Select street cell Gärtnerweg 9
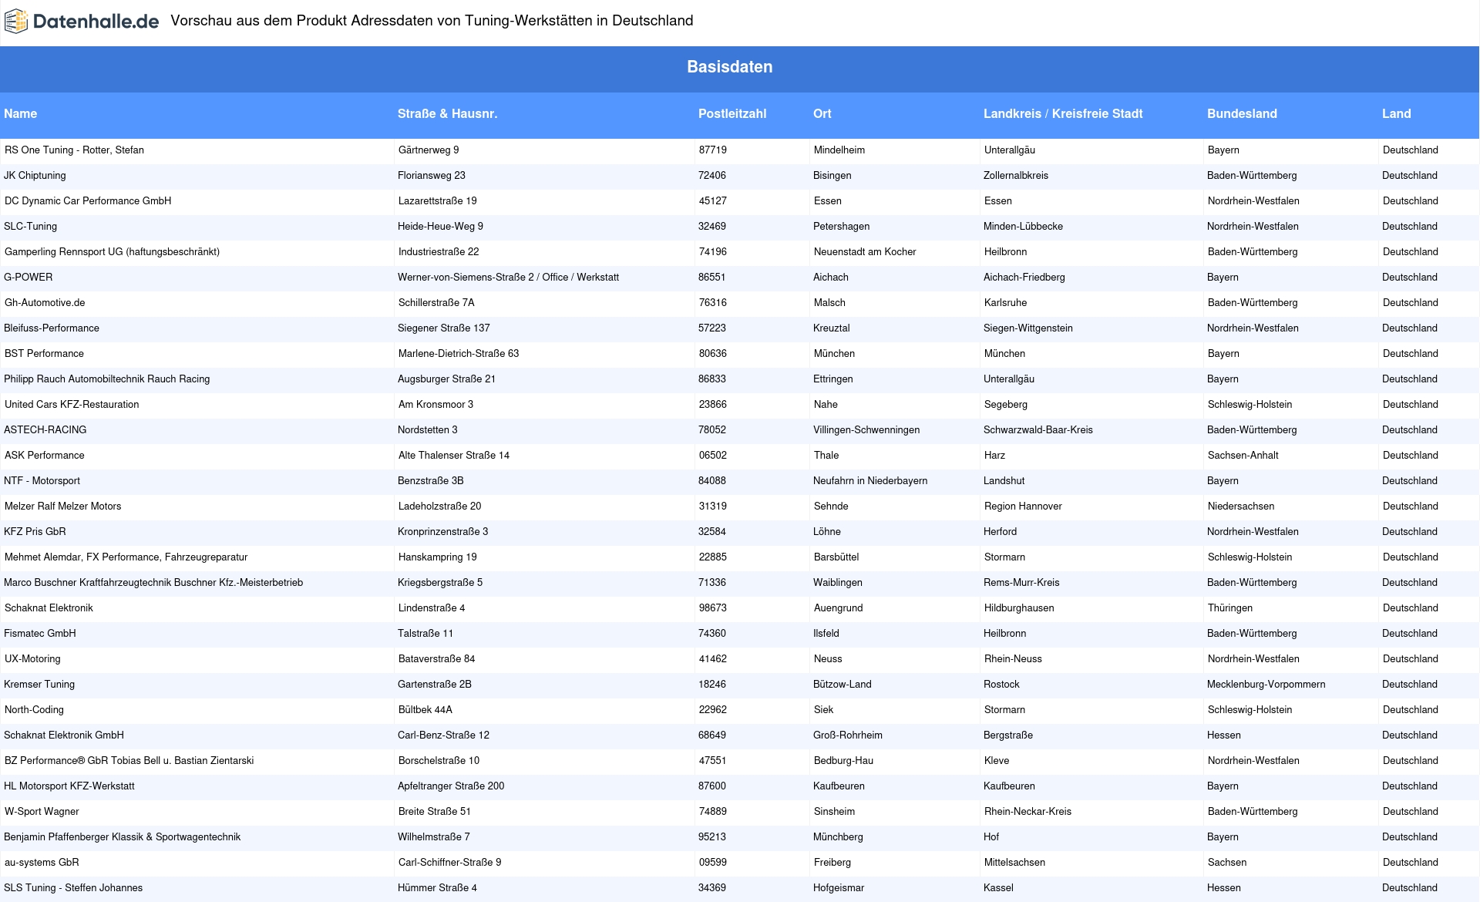Image resolution: width=1480 pixels, height=902 pixels. pyautogui.click(x=429, y=150)
